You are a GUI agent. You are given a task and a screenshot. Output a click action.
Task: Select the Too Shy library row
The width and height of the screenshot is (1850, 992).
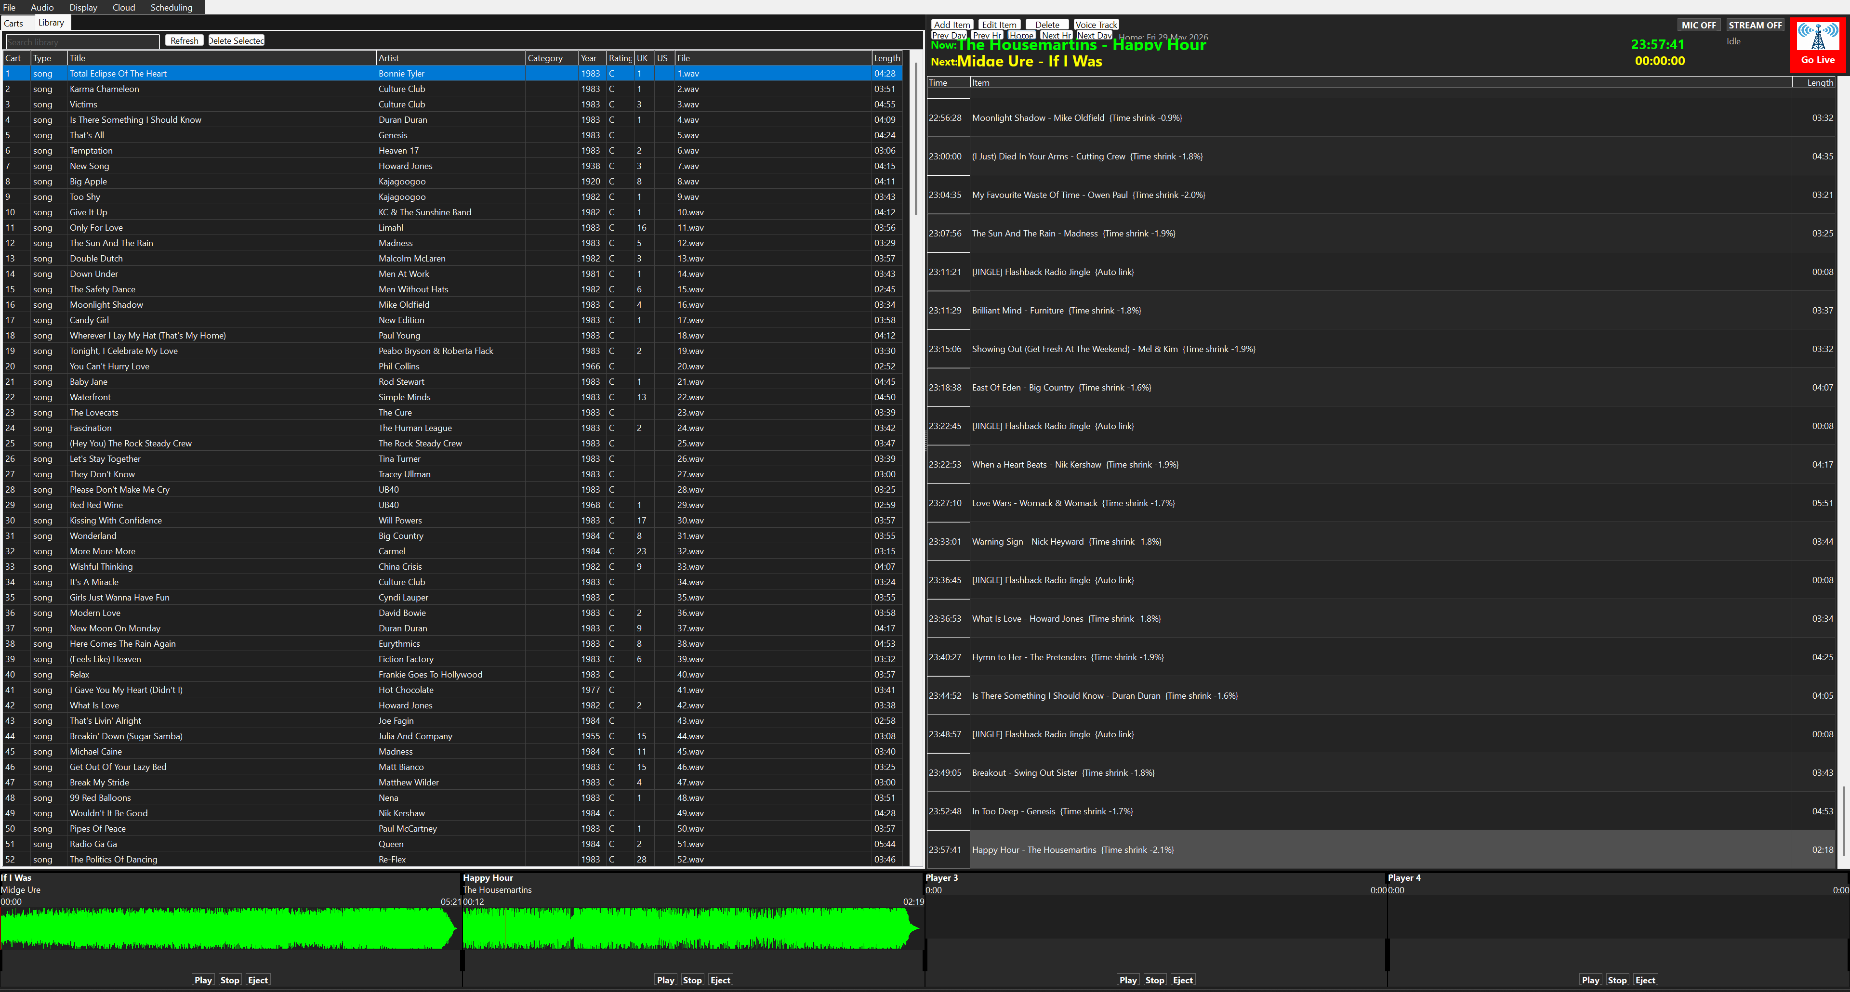(x=452, y=196)
